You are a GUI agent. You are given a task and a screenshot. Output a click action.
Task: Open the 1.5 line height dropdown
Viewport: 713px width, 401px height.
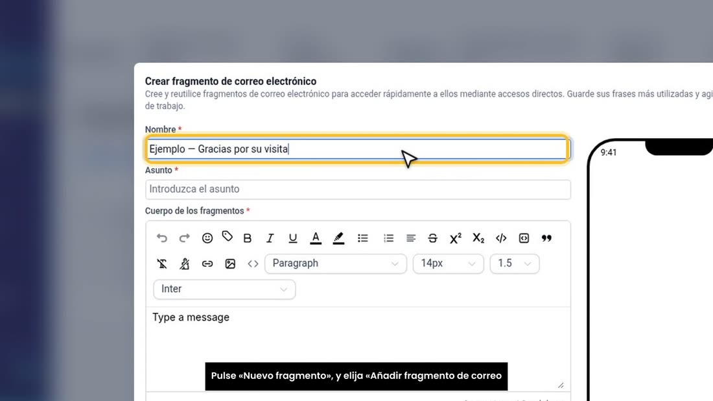coord(515,263)
